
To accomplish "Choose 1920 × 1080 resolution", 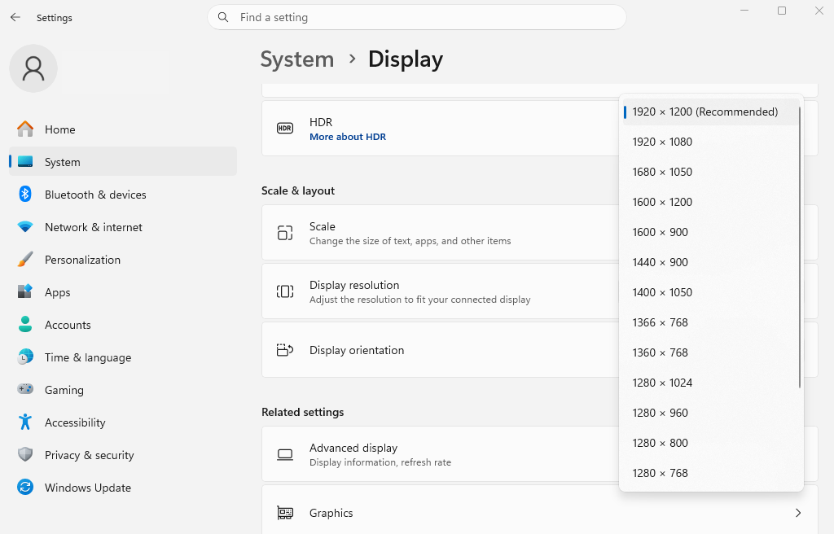I will 711,142.
